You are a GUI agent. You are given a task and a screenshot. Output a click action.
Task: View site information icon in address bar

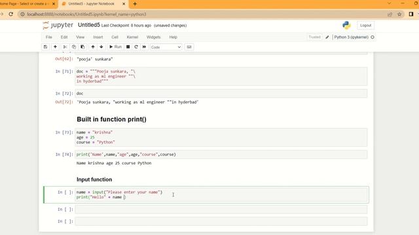pyautogui.click(x=22, y=14)
